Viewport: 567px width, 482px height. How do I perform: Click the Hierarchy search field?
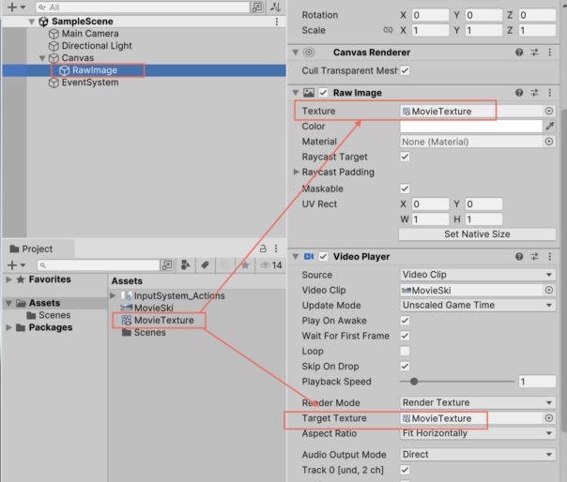tap(143, 8)
